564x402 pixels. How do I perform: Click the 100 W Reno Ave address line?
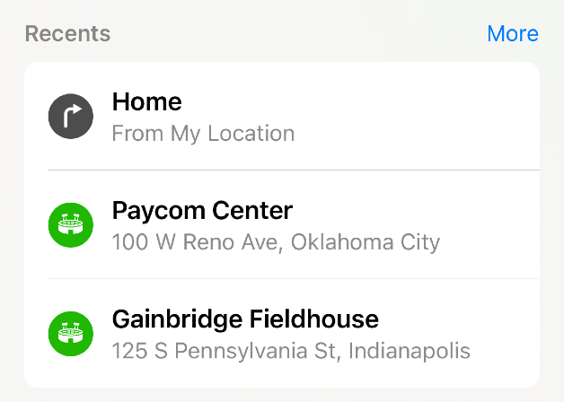(276, 242)
